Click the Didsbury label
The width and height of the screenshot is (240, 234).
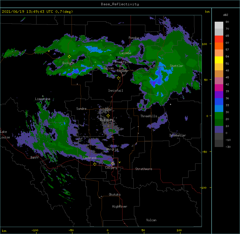click(107, 120)
